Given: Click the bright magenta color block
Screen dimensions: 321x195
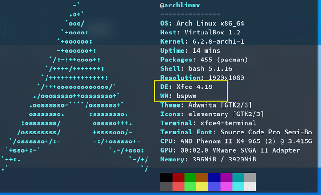Looking at the screenshot, I should (226, 187).
